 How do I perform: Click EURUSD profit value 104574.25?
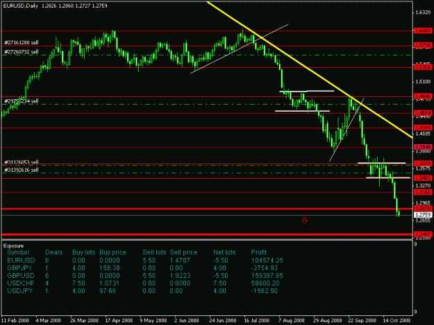point(267,261)
